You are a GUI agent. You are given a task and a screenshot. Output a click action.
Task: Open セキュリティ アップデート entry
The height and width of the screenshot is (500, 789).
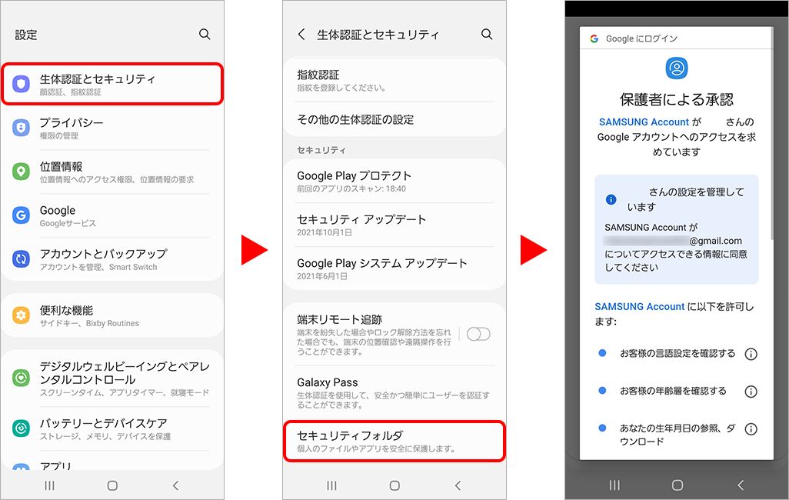coord(394,225)
